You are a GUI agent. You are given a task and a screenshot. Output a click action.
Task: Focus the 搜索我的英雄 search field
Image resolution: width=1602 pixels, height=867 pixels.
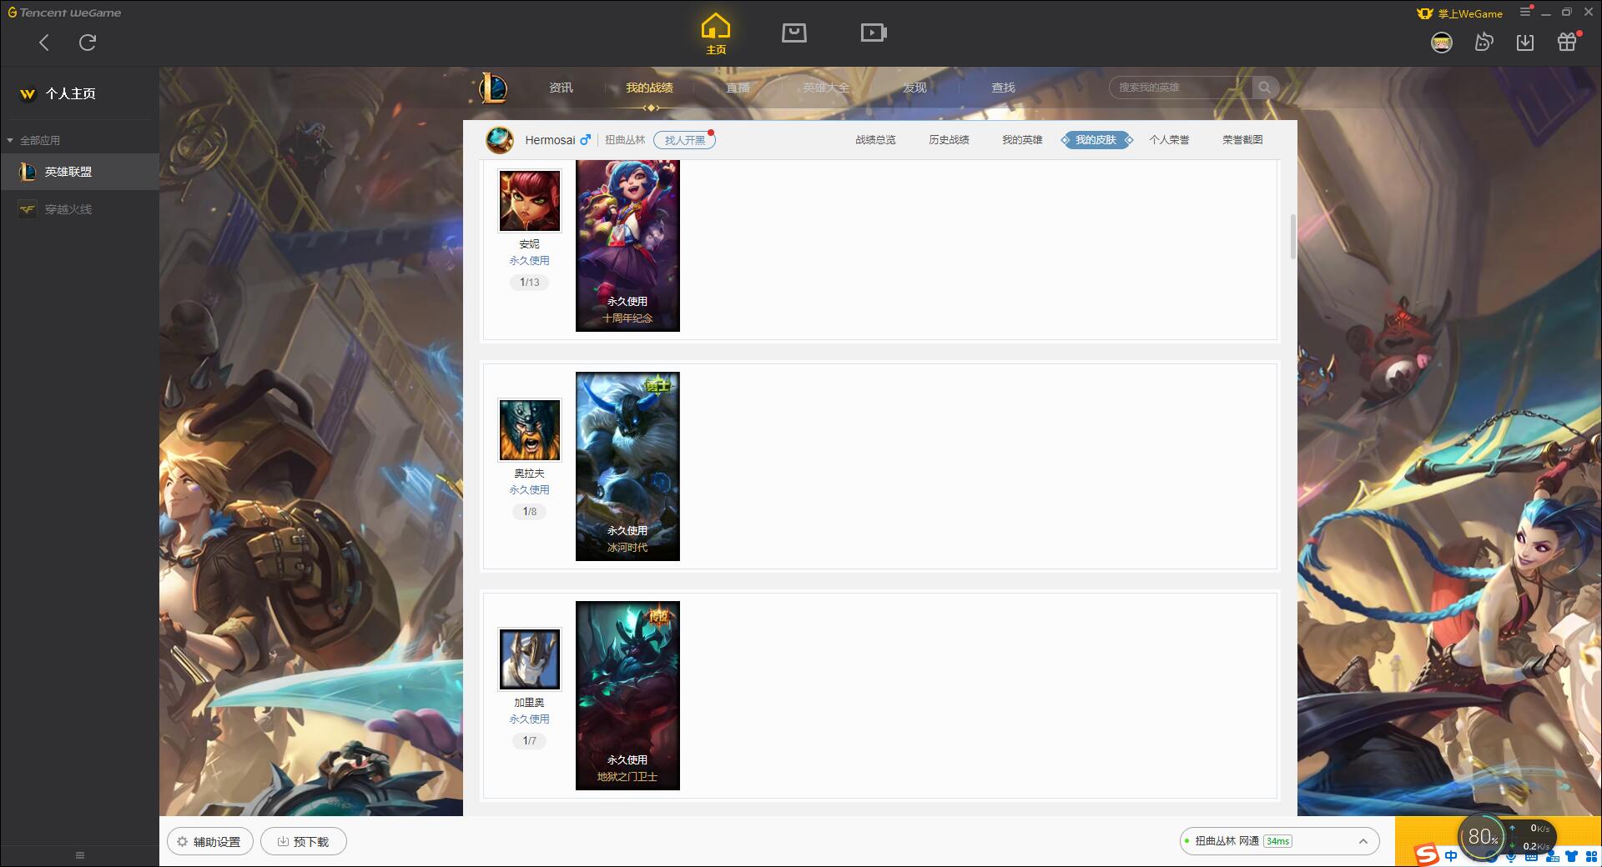(1181, 88)
